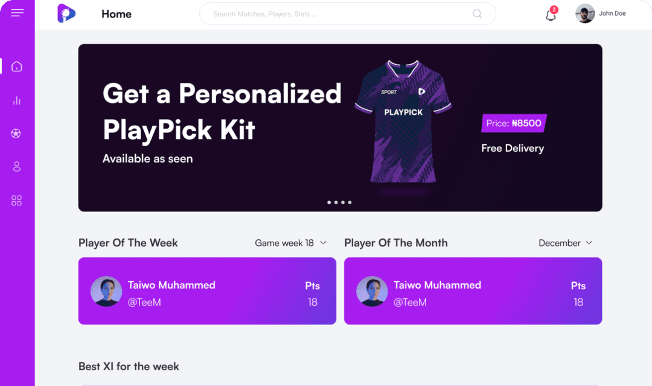Go to Home via sidebar house icon
652x386 pixels.
(17, 66)
